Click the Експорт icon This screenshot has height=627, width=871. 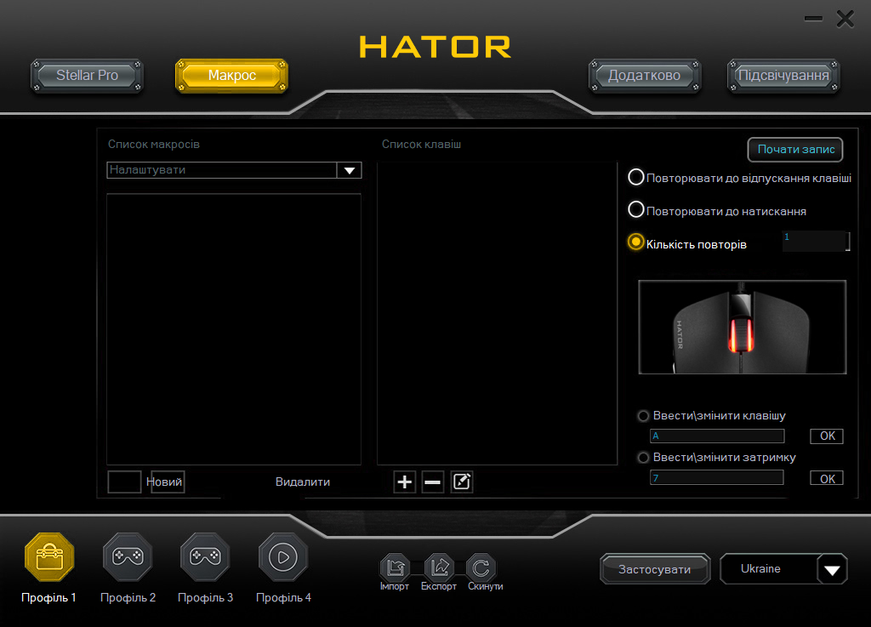coord(439,567)
